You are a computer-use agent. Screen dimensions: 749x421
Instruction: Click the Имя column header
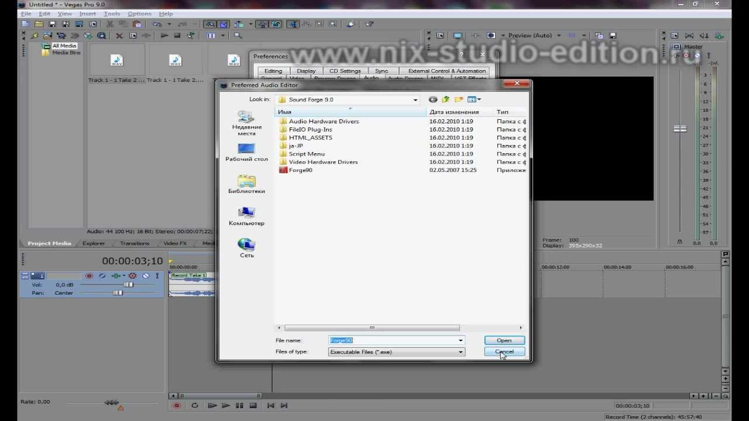(351, 112)
